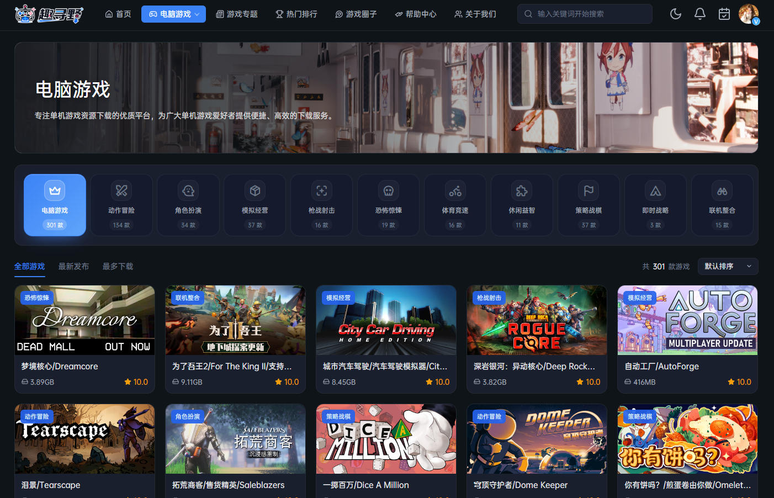Open the 默认排序 sort dropdown
Screen dimensions: 774x498
pyautogui.click(x=728, y=266)
